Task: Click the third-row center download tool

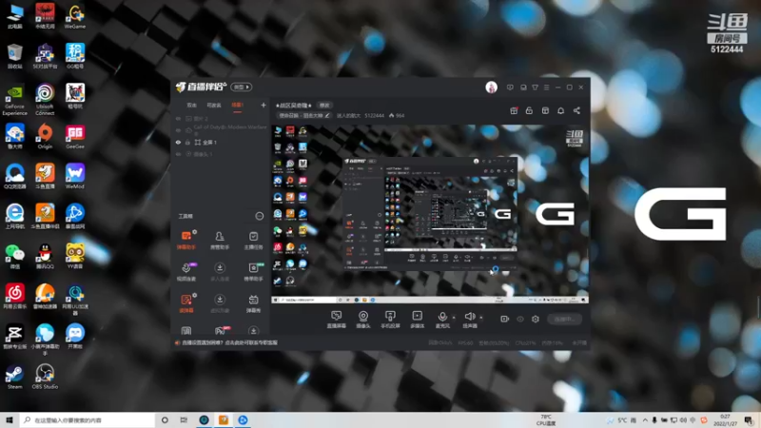Action: pos(220,303)
